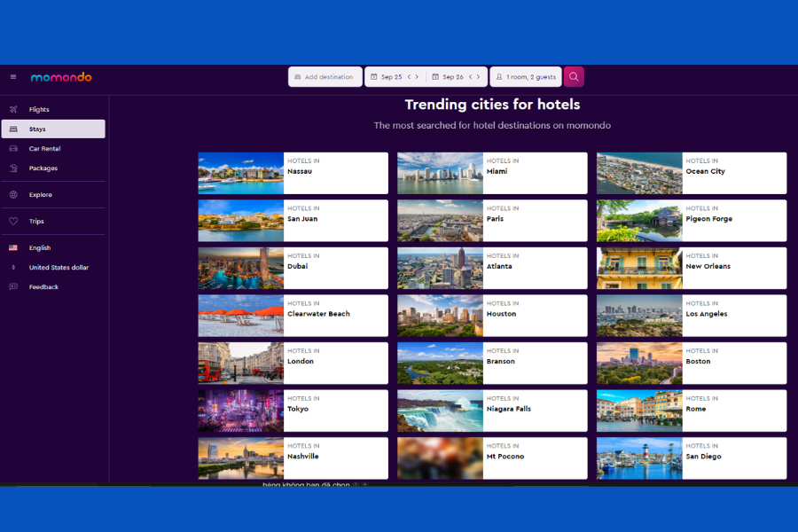Open the English language selector
Screen dimensions: 798x532
39,248
